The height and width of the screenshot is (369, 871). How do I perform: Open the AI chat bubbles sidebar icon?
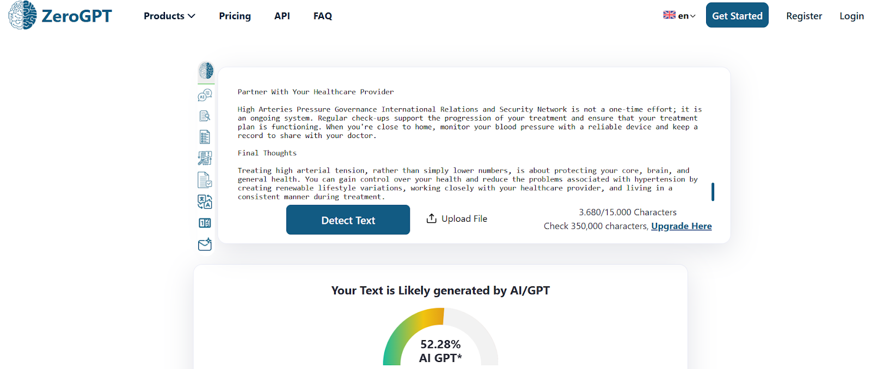click(x=205, y=96)
